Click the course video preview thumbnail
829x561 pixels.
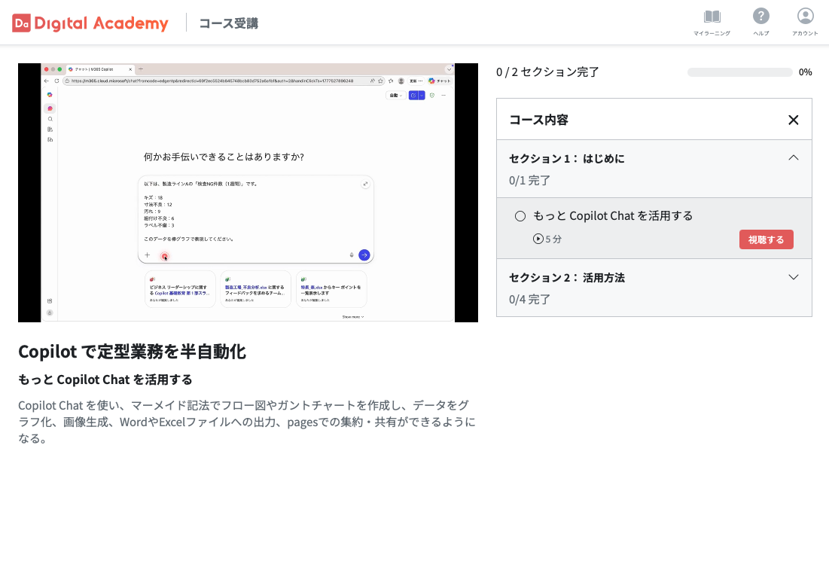tap(248, 193)
